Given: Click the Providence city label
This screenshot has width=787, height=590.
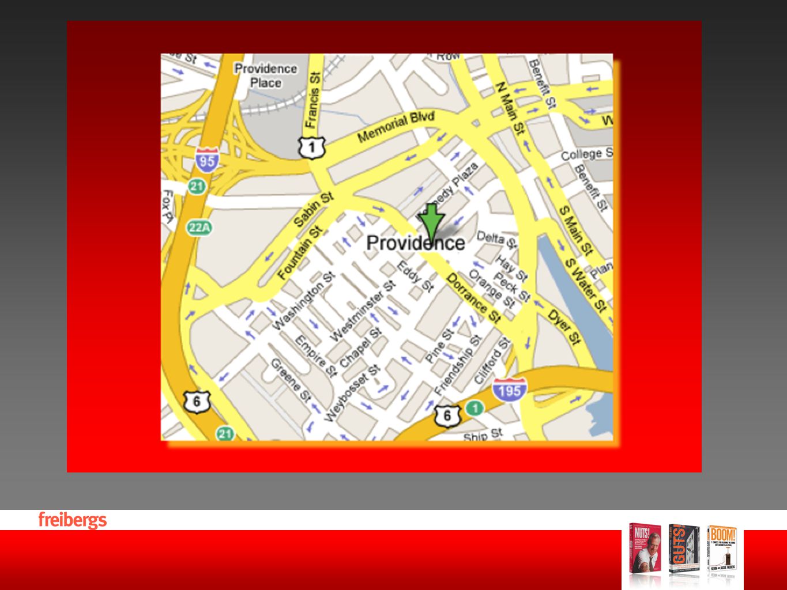Looking at the screenshot, I should 415,243.
